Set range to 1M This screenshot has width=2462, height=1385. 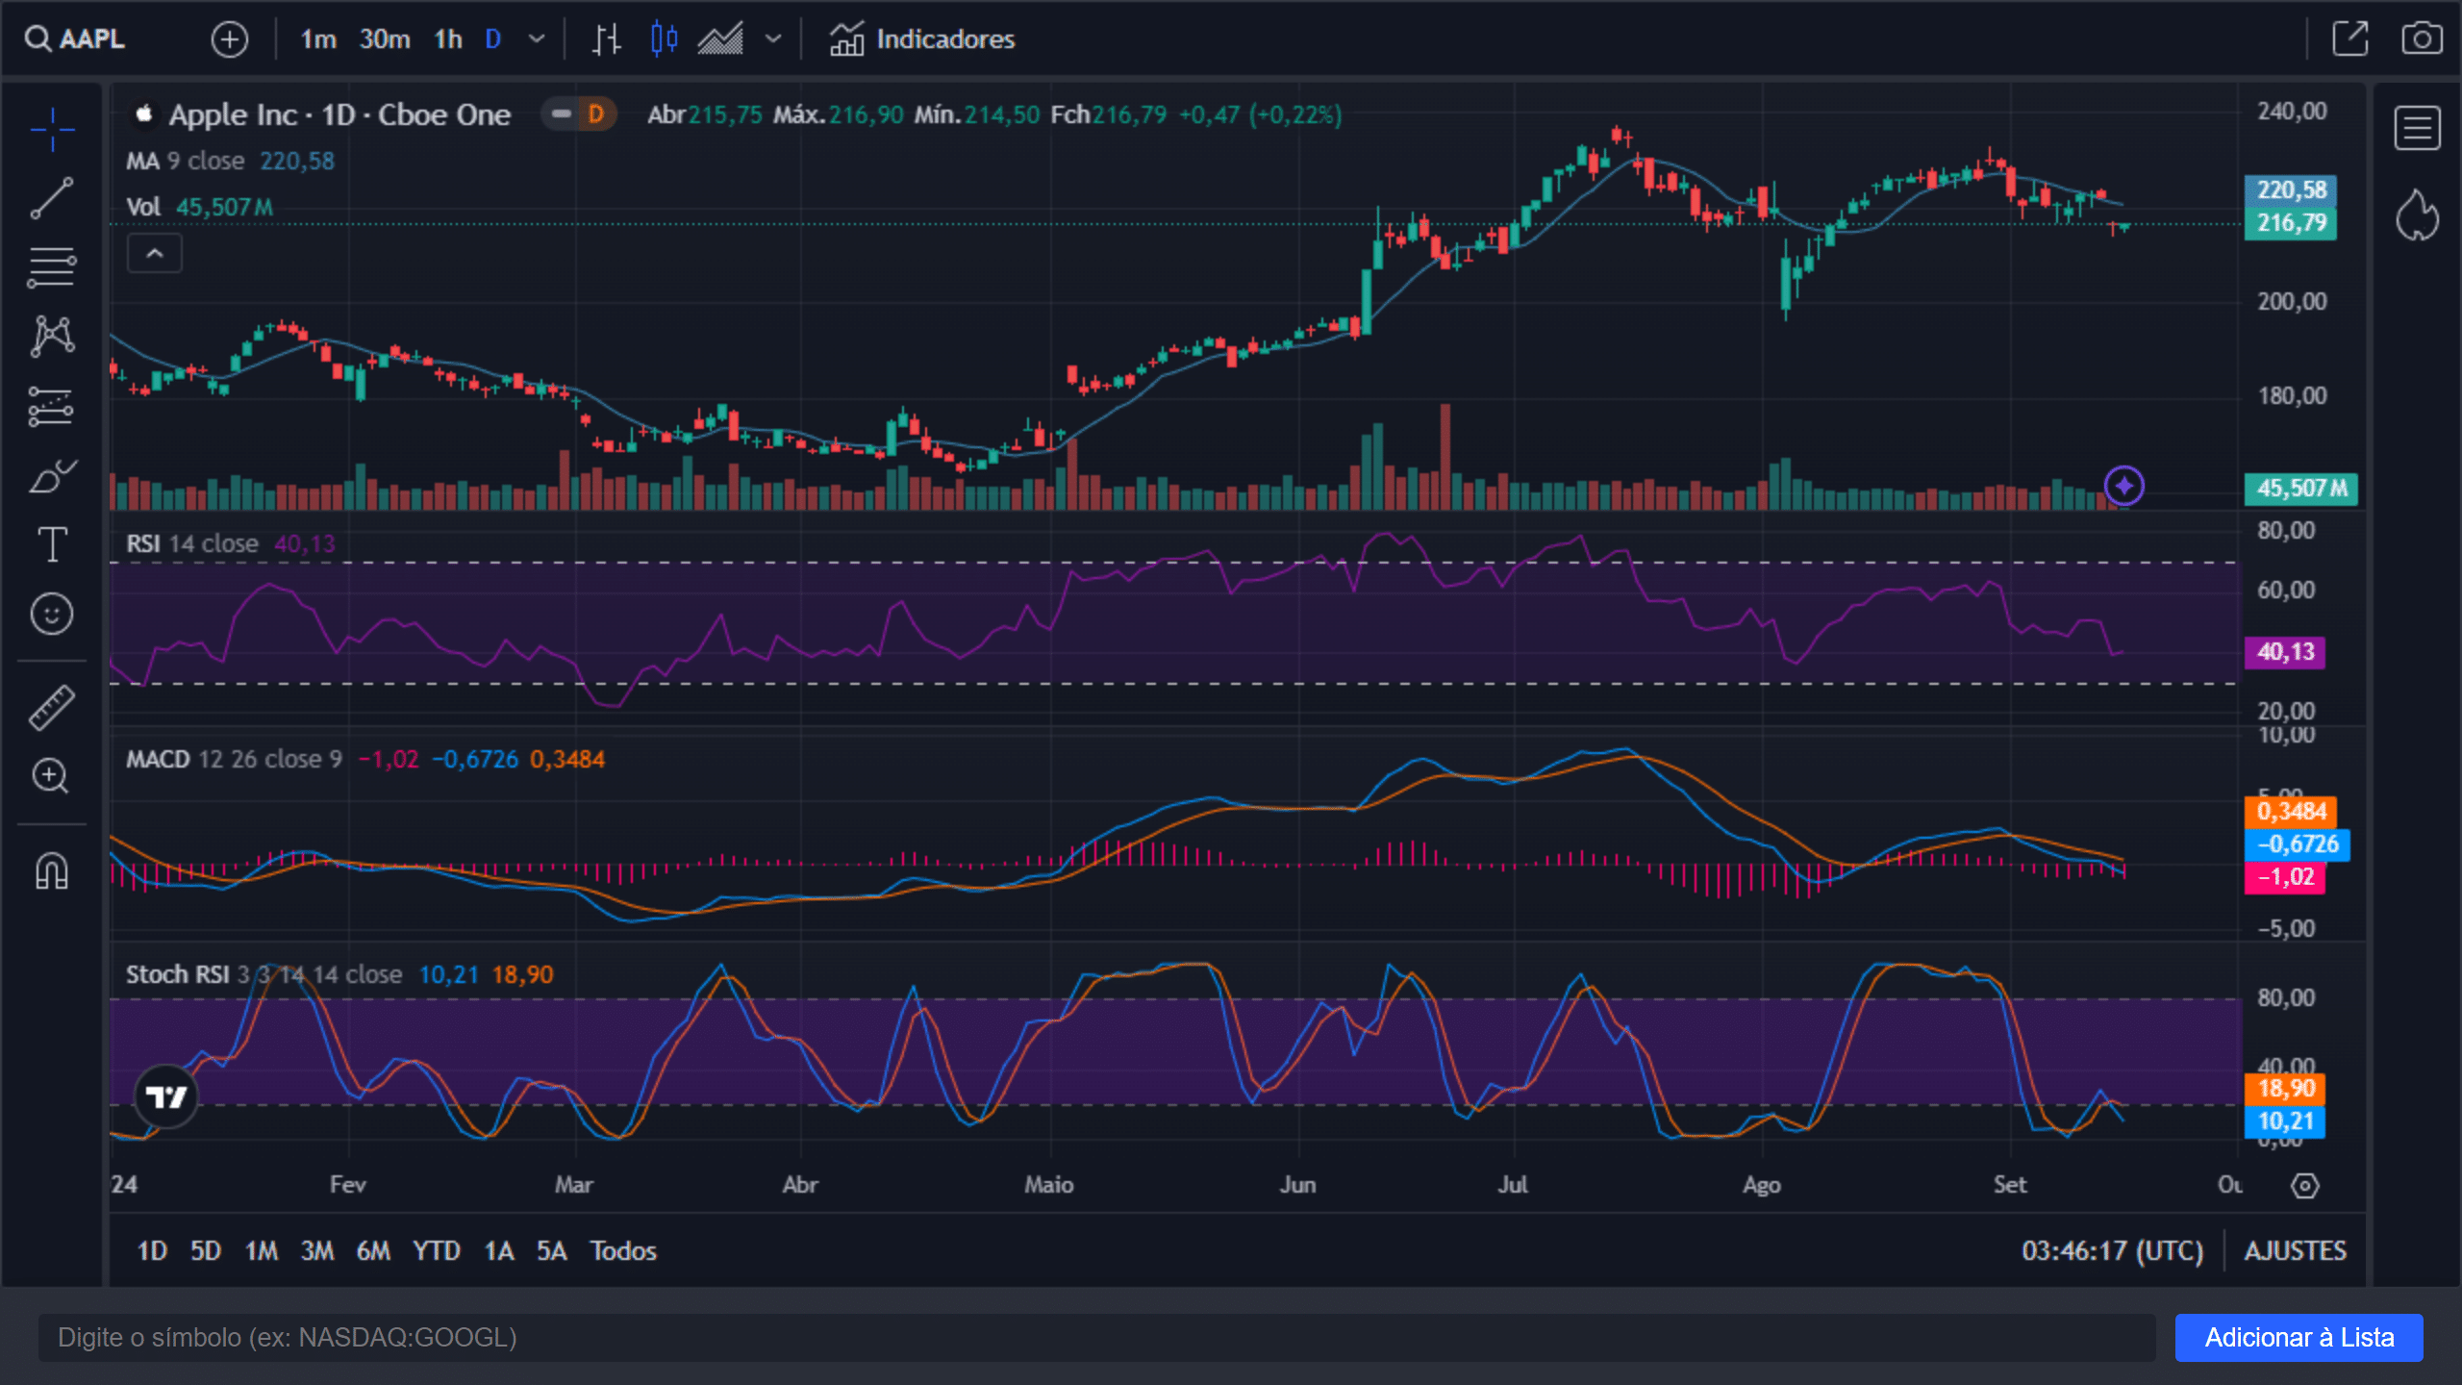(262, 1251)
